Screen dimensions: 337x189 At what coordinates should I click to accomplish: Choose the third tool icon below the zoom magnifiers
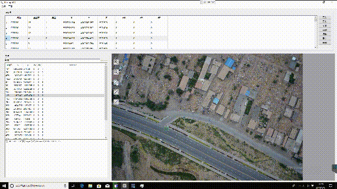116,82
